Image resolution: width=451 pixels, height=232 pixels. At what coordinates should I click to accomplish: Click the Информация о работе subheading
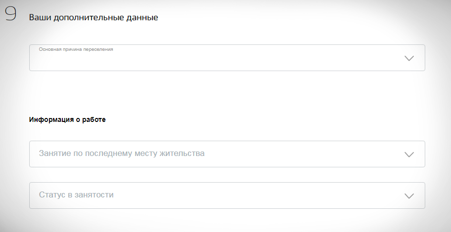[x=67, y=119]
